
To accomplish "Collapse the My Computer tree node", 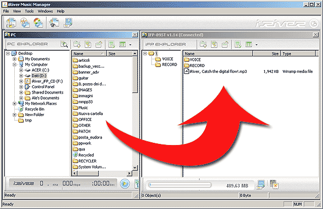I will pos(14,65).
